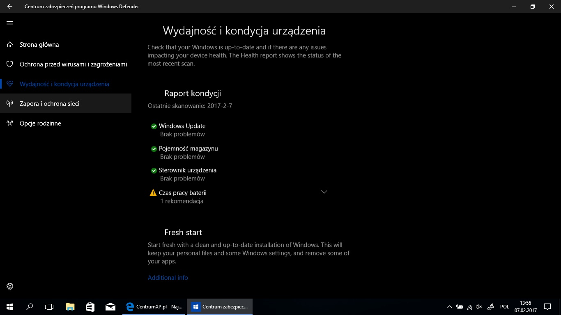Open the hamburger navigation menu
Viewport: 561px width, 315px height.
pos(10,23)
